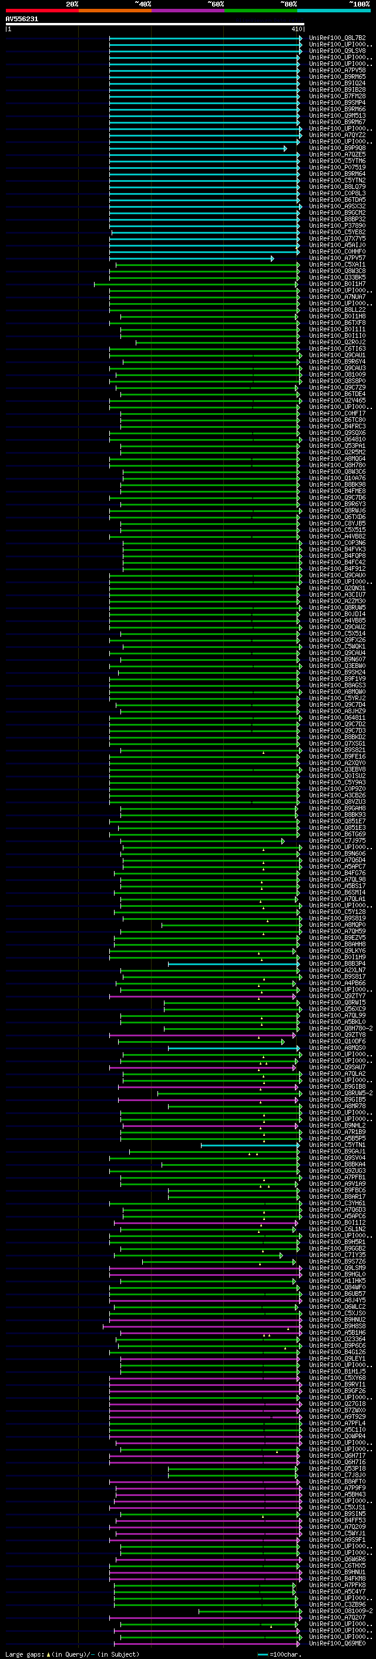Select hit label UniRef100_C5Y128
The width and height of the screenshot is (376, 1659).
tap(337, 912)
